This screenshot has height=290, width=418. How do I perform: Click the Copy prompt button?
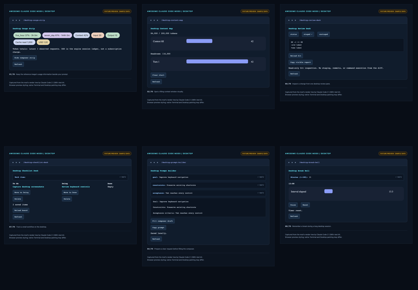(158, 228)
